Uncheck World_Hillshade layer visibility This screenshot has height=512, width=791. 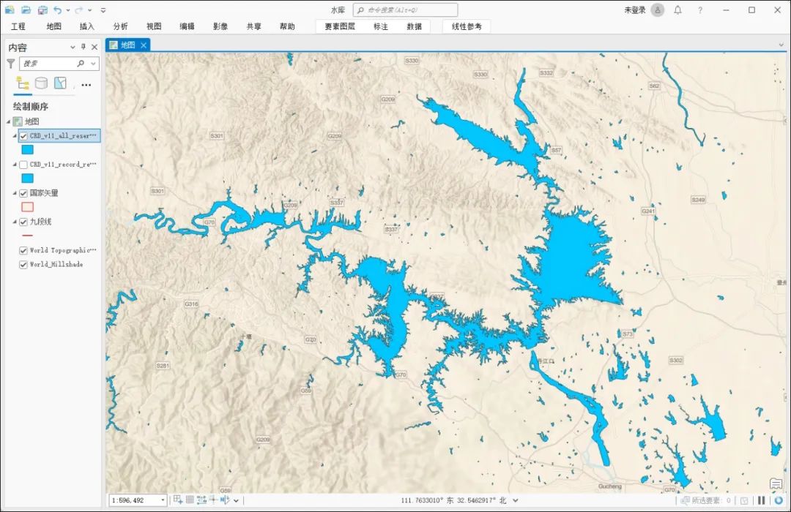pos(23,265)
